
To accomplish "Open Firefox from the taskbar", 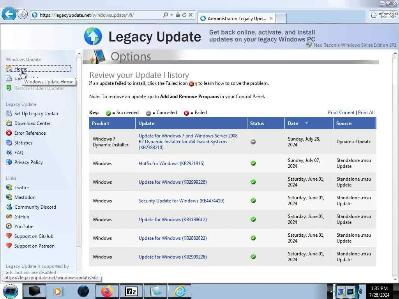I will tap(107, 291).
